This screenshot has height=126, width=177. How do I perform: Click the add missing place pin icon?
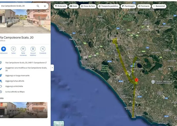tap(1, 76)
